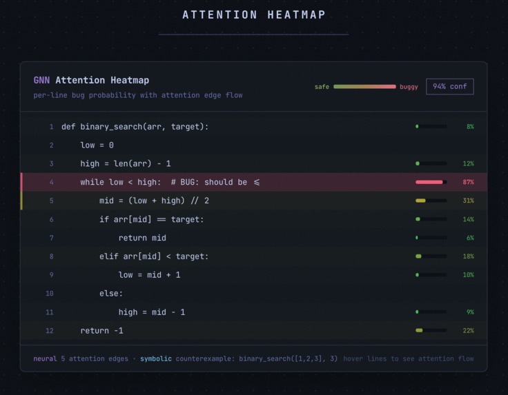Click the 8% probability bar on line 1
The width and height of the screenshot is (508, 395).
[431, 126]
